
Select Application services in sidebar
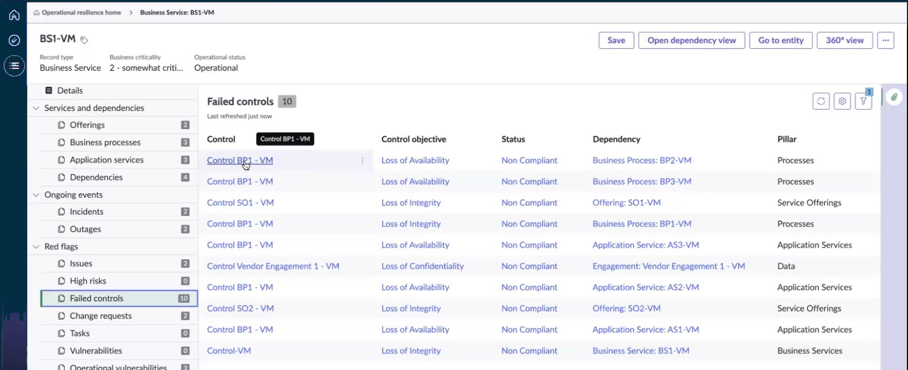pos(119,160)
